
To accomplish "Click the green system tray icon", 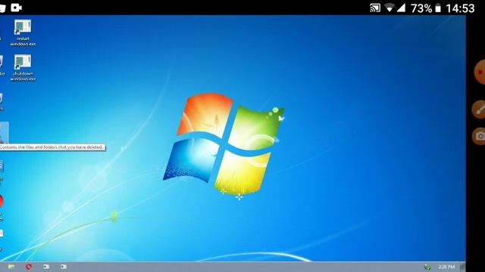I will click(427, 267).
